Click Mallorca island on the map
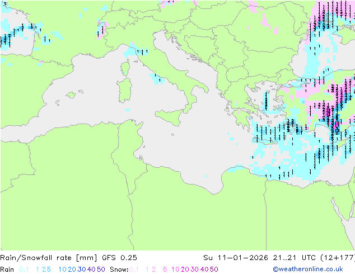 click(x=71, y=95)
